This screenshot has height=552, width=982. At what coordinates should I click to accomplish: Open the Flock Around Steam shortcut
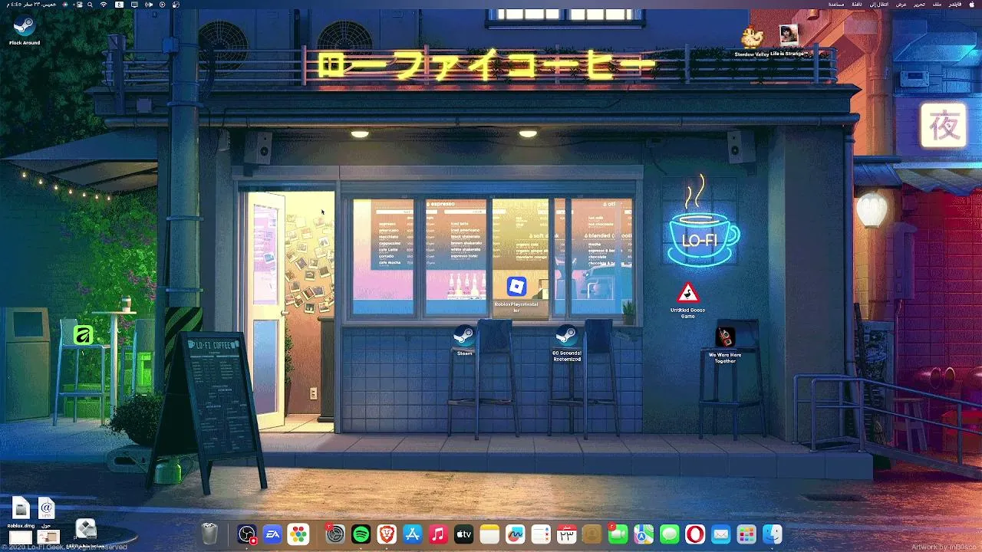[24, 27]
